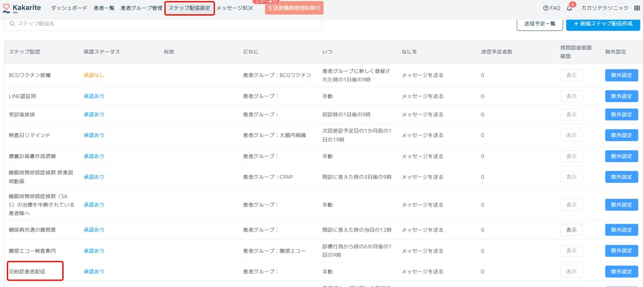This screenshot has height=287, width=643.
Task: Open the notification bell icon
Action: [x=570, y=9]
